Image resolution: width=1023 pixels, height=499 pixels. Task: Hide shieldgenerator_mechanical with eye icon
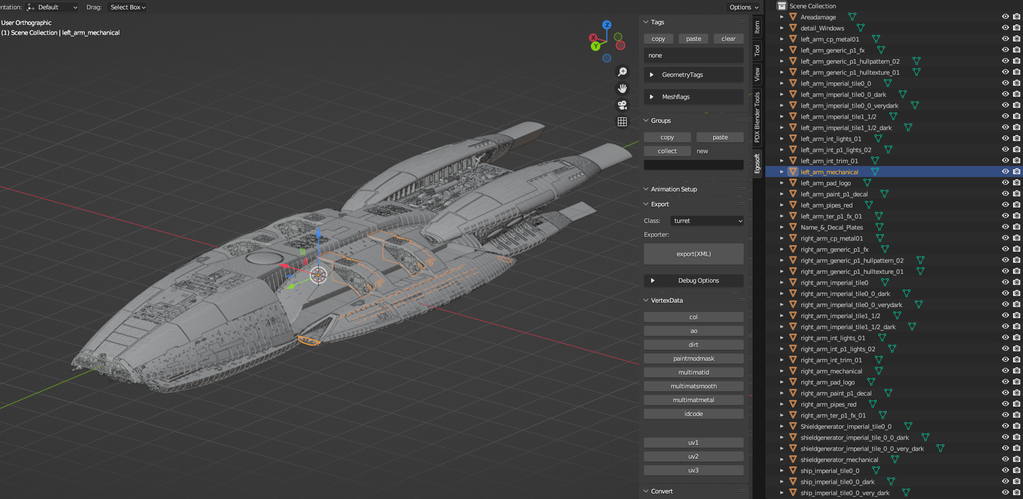tap(1005, 459)
